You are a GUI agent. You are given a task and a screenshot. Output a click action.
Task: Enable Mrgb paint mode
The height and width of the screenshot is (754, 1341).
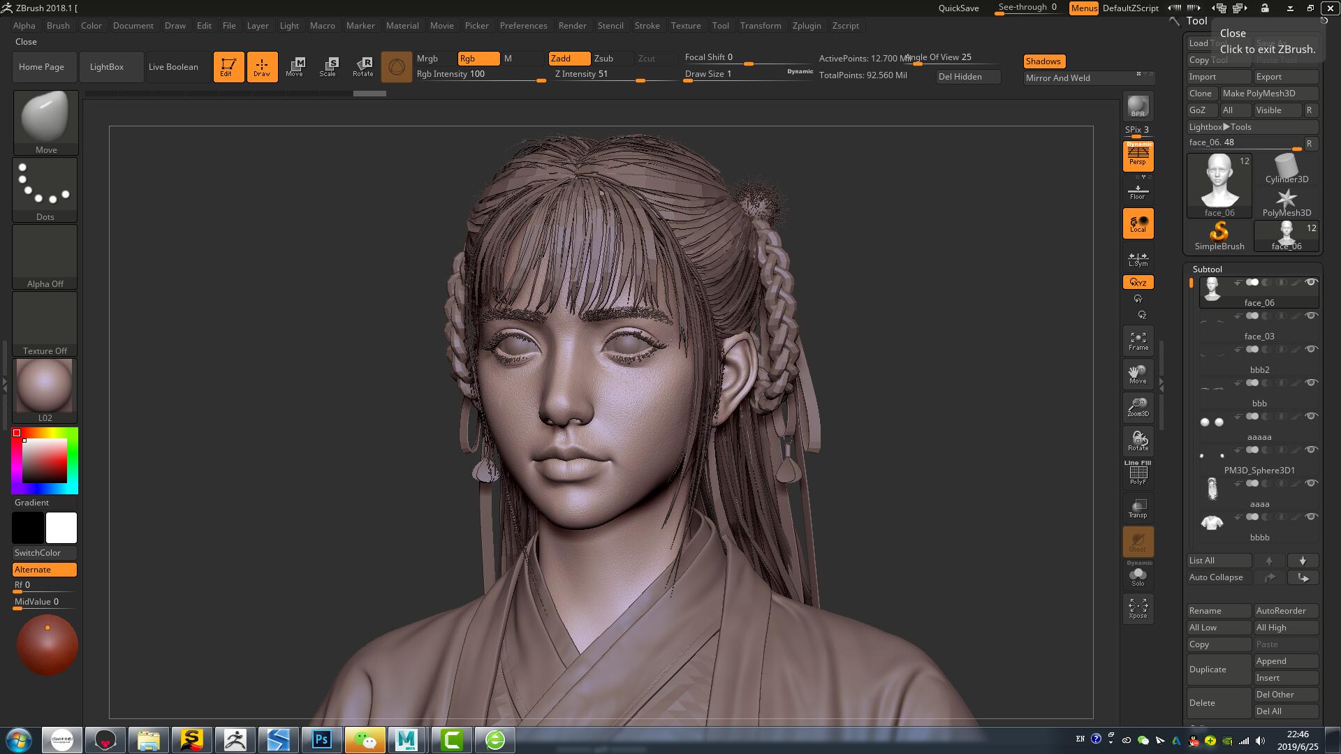[x=434, y=59]
